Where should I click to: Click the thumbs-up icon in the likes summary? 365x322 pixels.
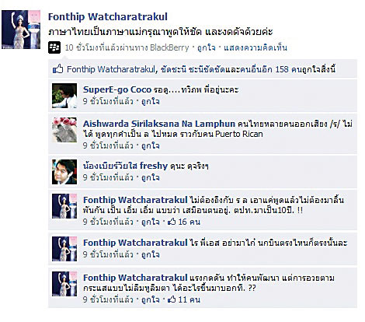[57, 69]
